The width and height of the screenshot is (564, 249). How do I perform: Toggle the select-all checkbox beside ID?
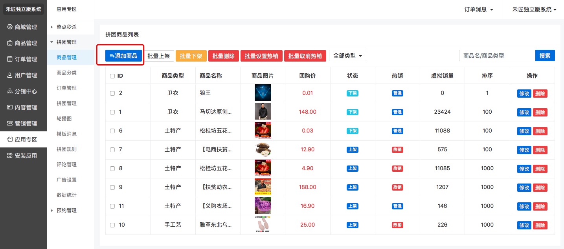[112, 76]
